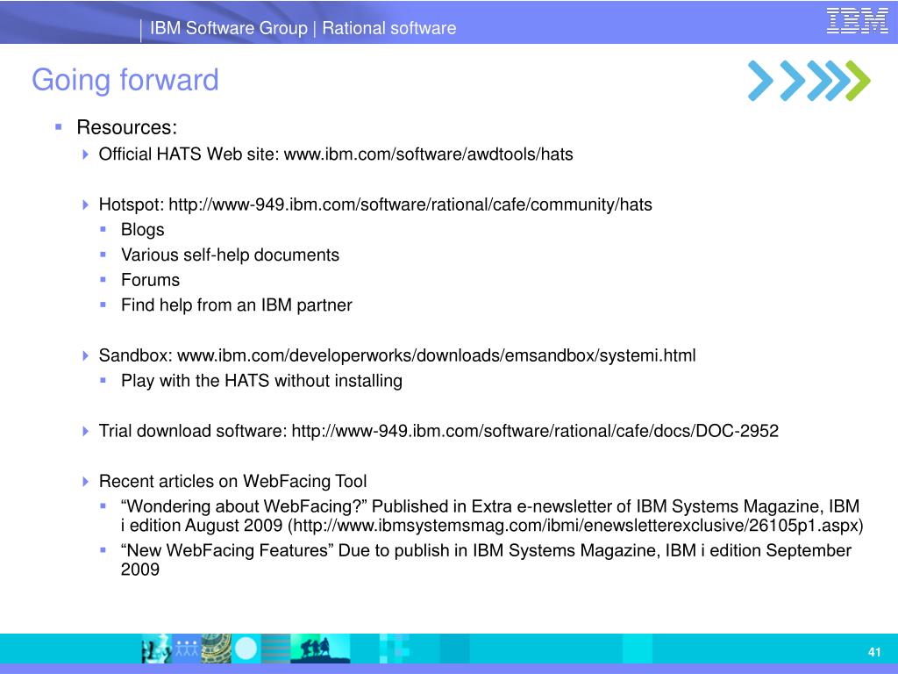Open the Trial download DOC-2952 URL
Viewport: 898px width, 674px height.
[x=535, y=431]
